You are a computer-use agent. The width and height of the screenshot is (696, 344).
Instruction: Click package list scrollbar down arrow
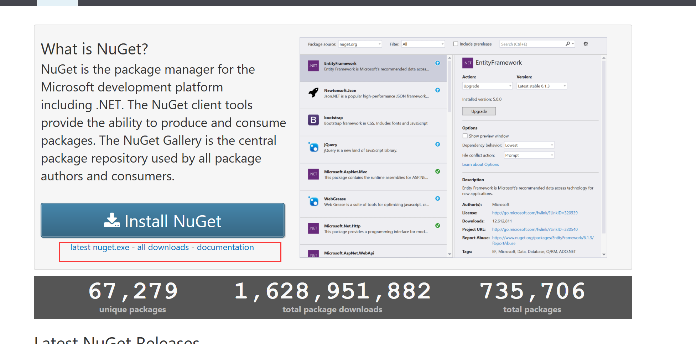[450, 254]
